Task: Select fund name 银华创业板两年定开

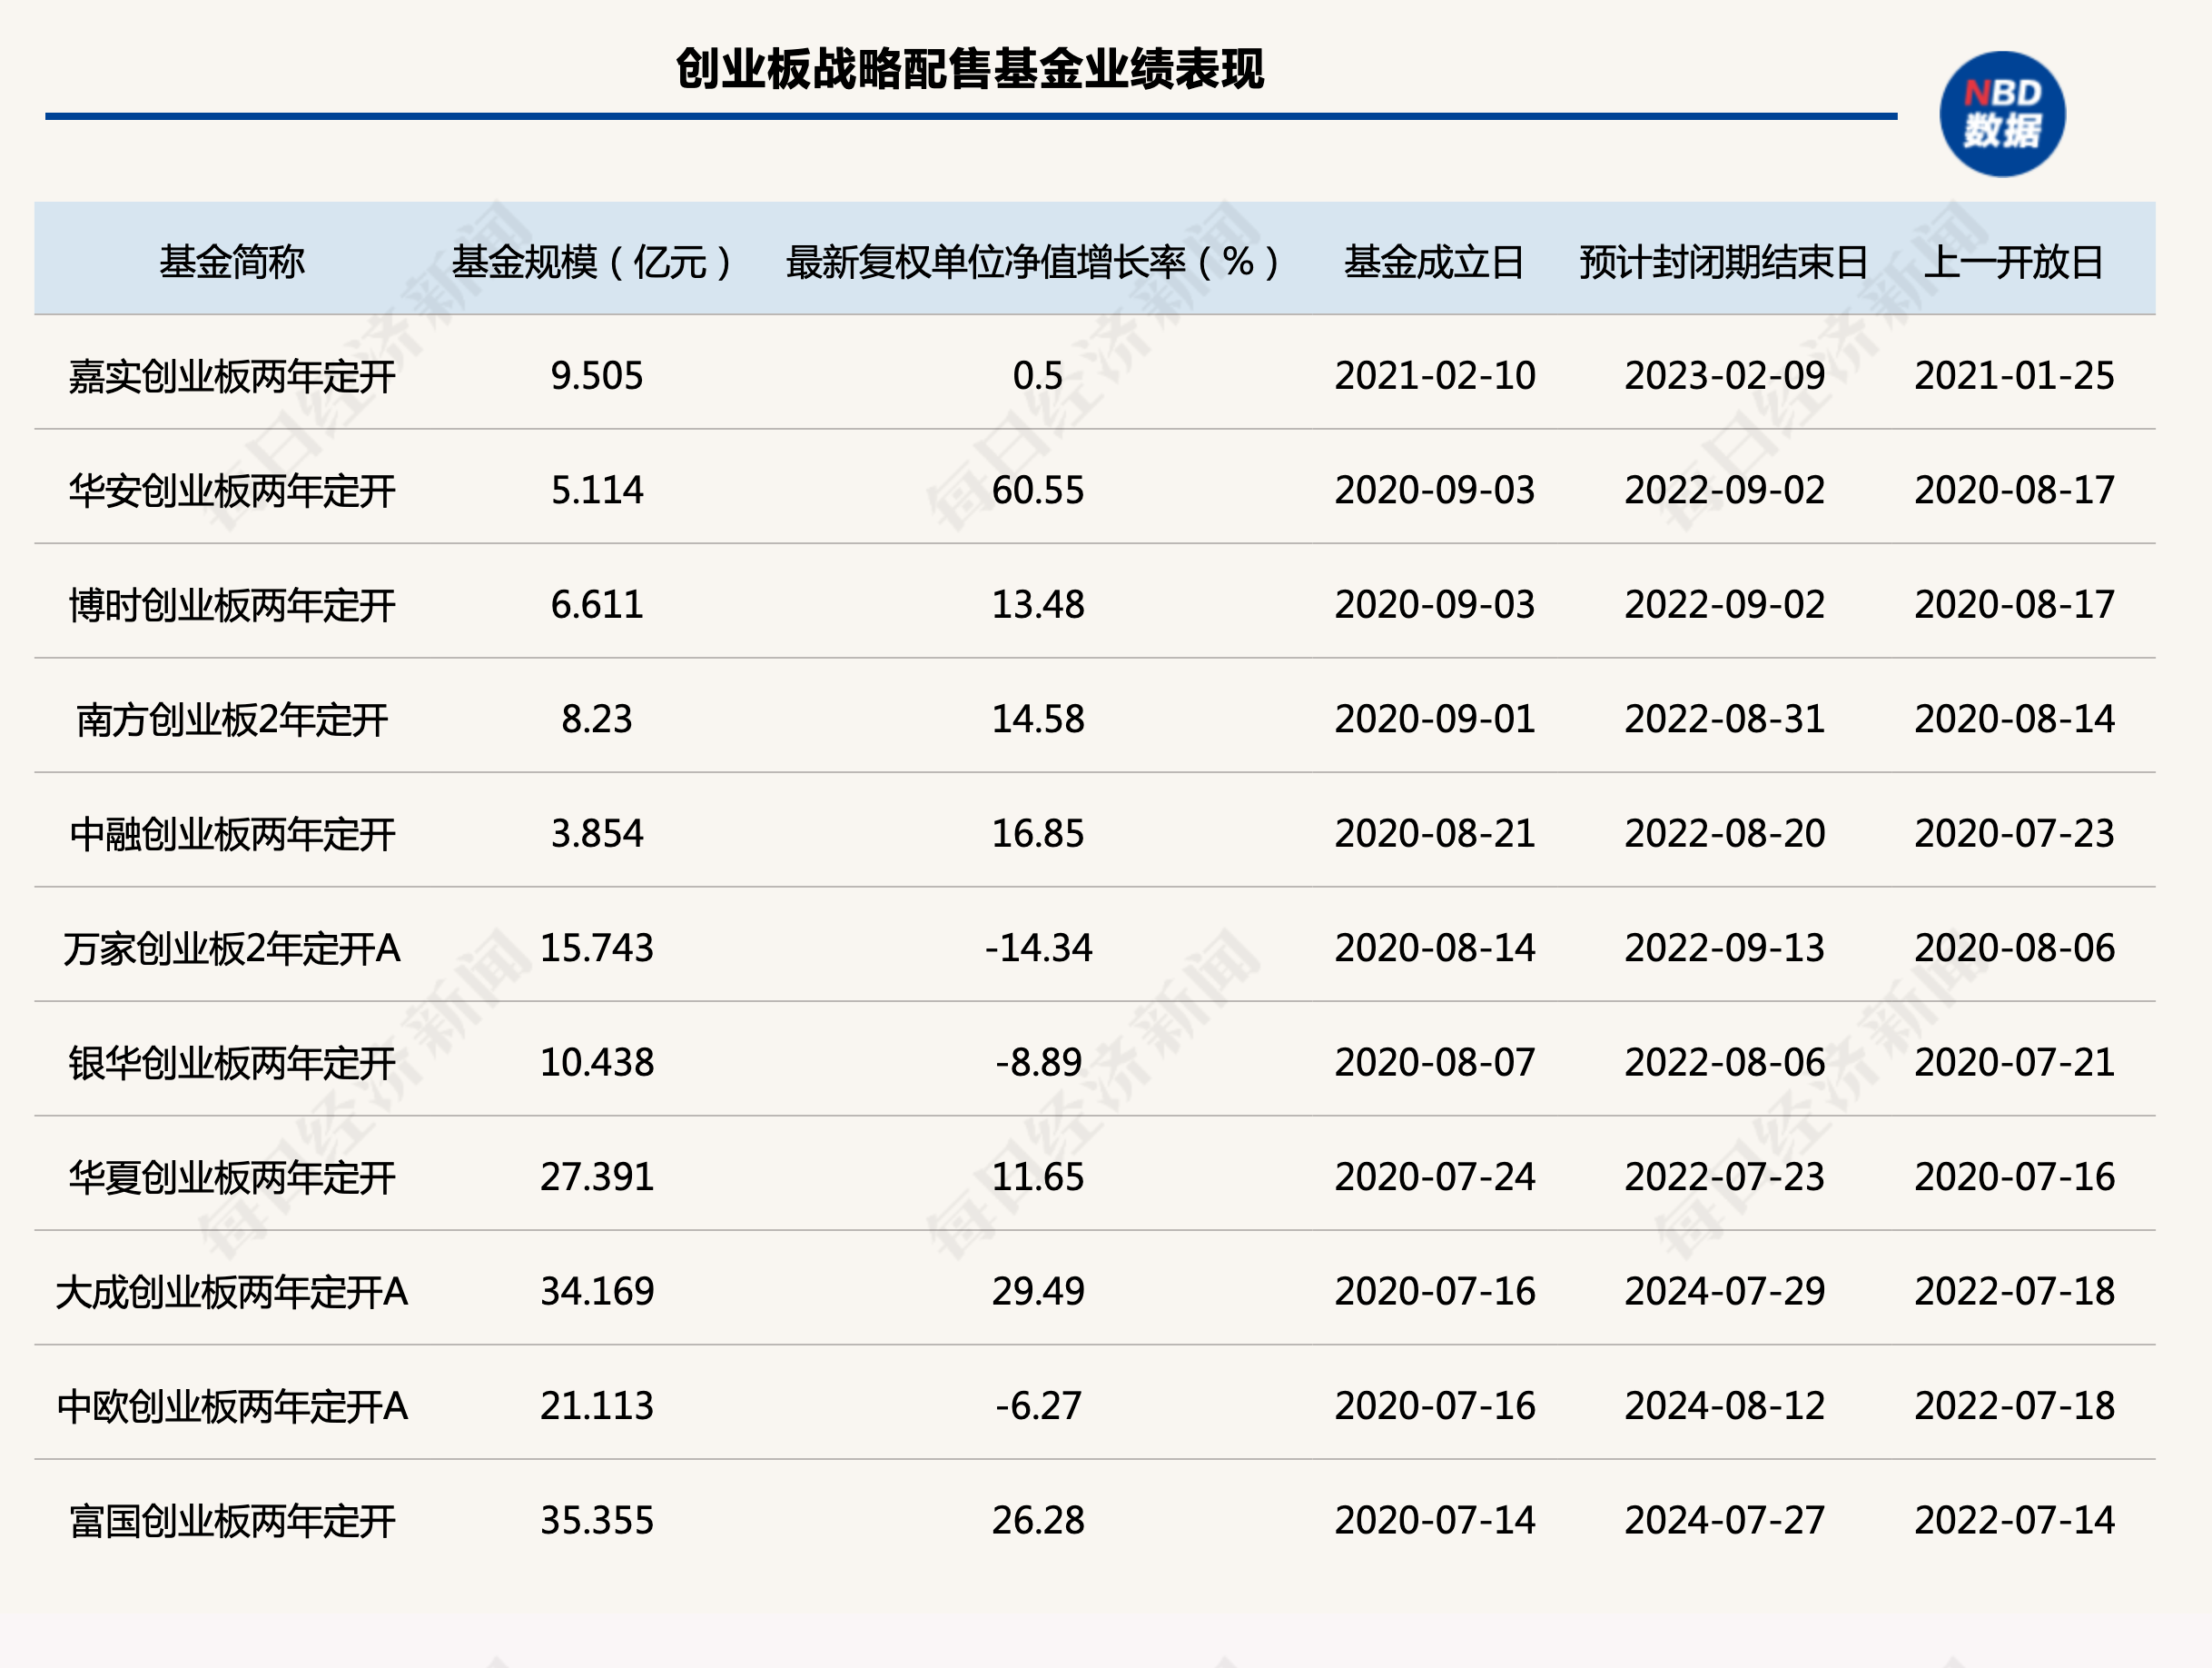Action: pyautogui.click(x=232, y=1063)
